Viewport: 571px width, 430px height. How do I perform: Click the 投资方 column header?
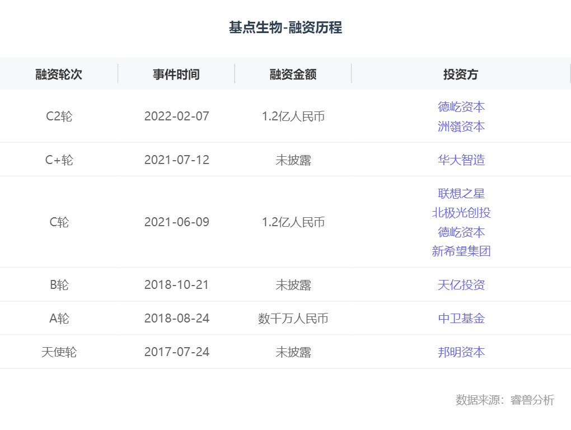click(x=461, y=74)
